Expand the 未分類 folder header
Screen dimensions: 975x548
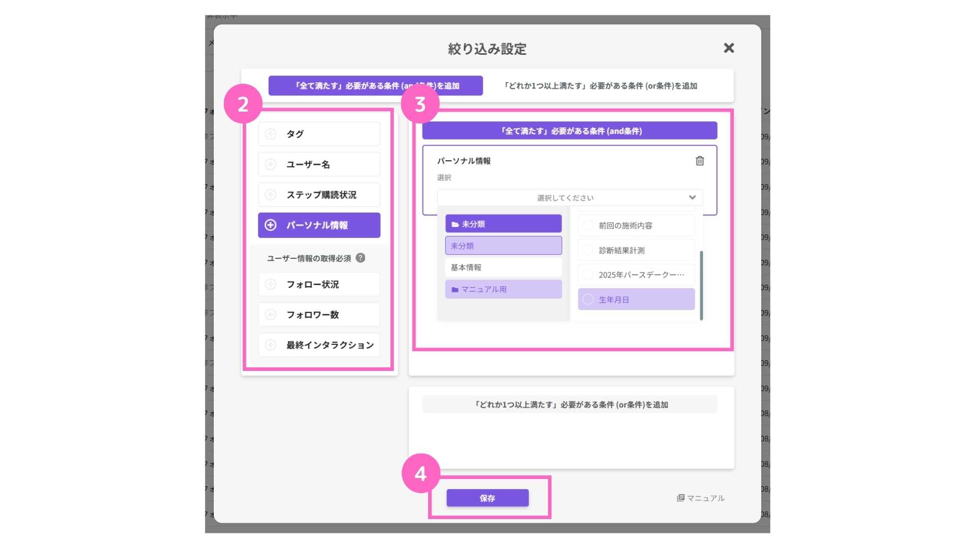(503, 224)
